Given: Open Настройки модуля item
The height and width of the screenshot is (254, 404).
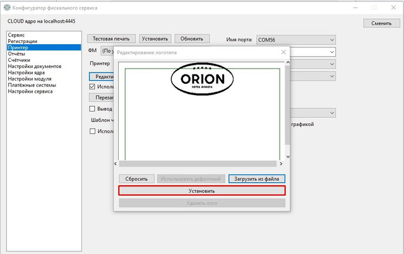Looking at the screenshot, I should [30, 79].
